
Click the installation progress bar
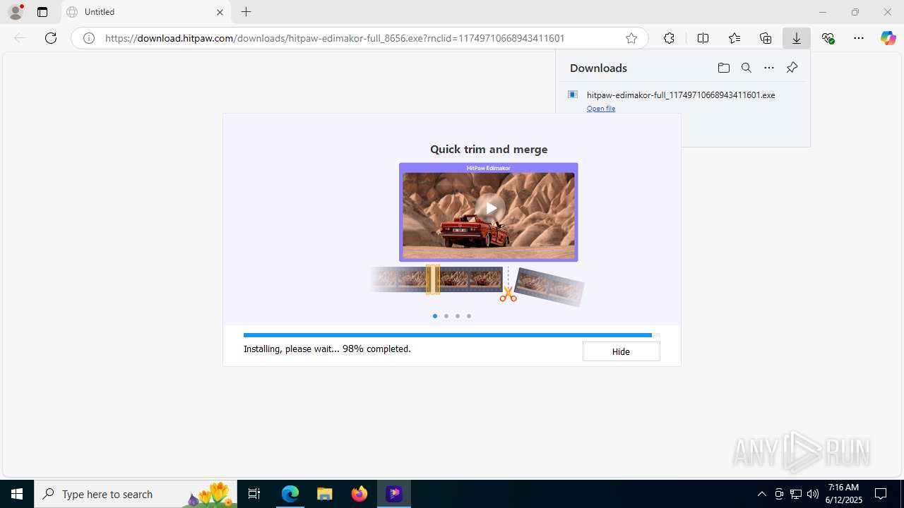452,335
